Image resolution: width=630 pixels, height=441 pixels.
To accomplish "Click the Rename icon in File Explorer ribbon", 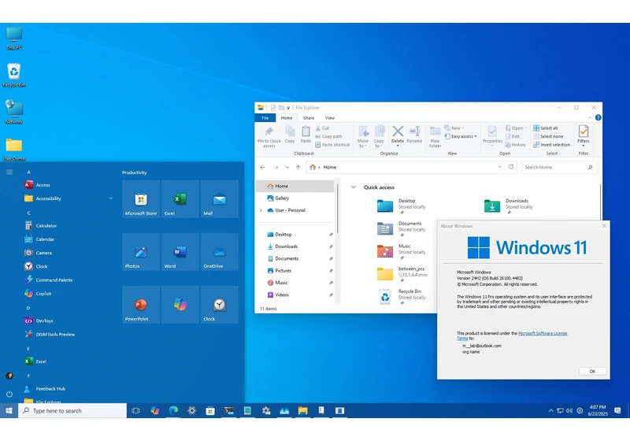I will (414, 135).
